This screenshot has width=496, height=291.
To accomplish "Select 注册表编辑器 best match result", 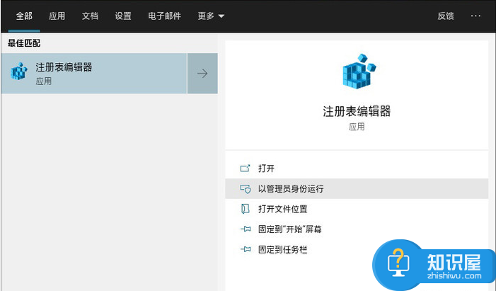I will (94, 74).
